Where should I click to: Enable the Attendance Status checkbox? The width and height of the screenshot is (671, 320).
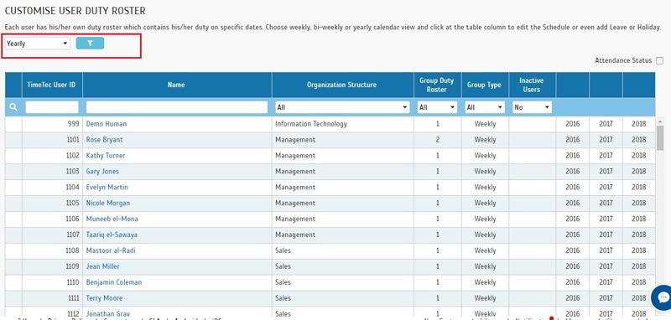[x=659, y=60]
